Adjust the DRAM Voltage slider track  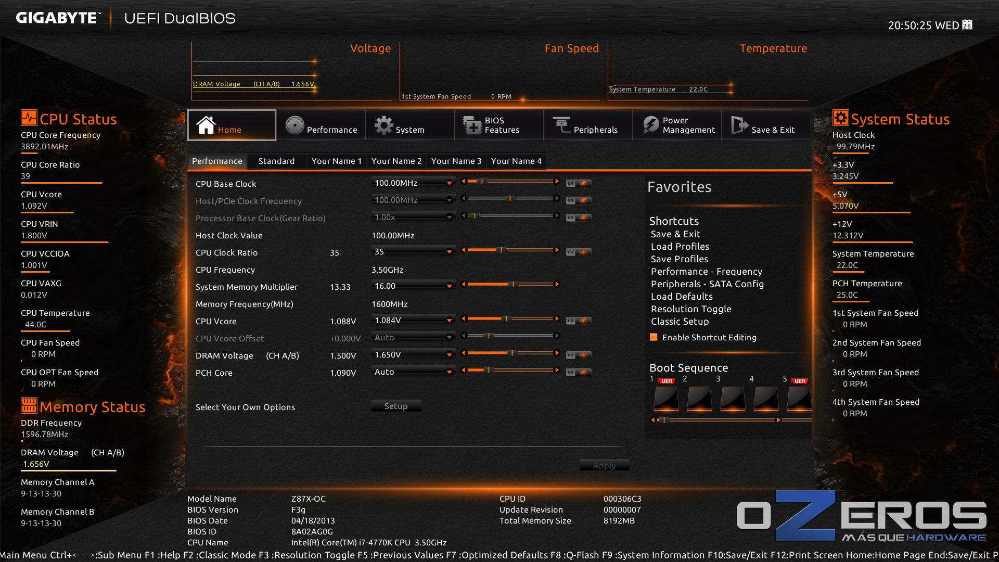pos(510,353)
